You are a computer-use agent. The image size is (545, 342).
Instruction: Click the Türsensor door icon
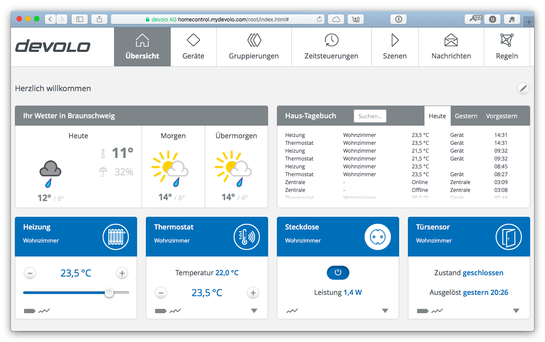point(508,237)
